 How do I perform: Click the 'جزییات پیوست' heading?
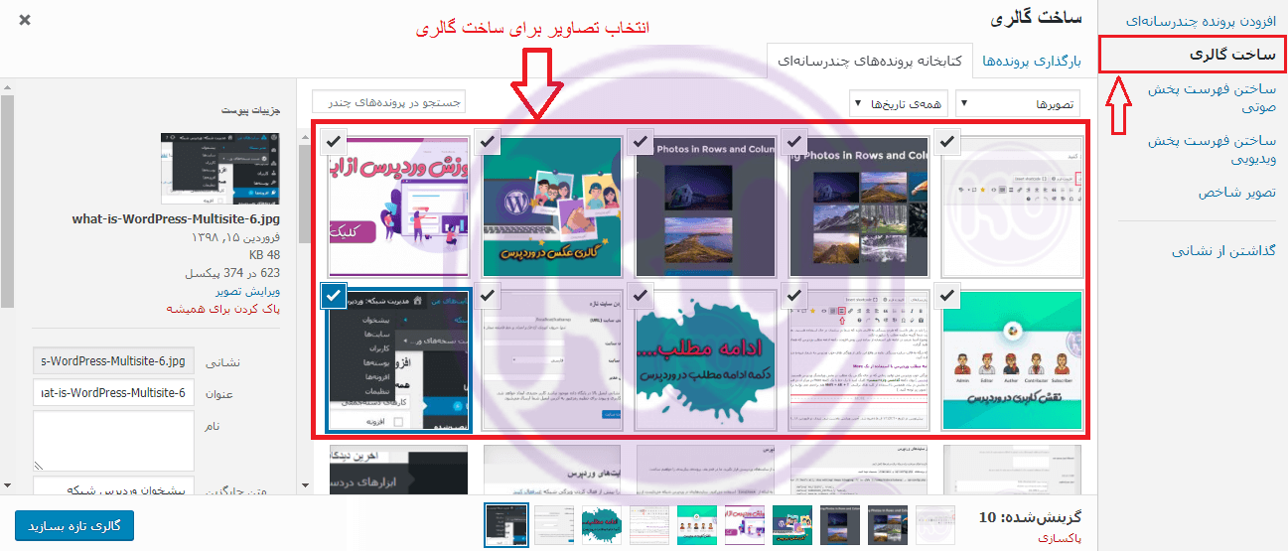[250, 110]
